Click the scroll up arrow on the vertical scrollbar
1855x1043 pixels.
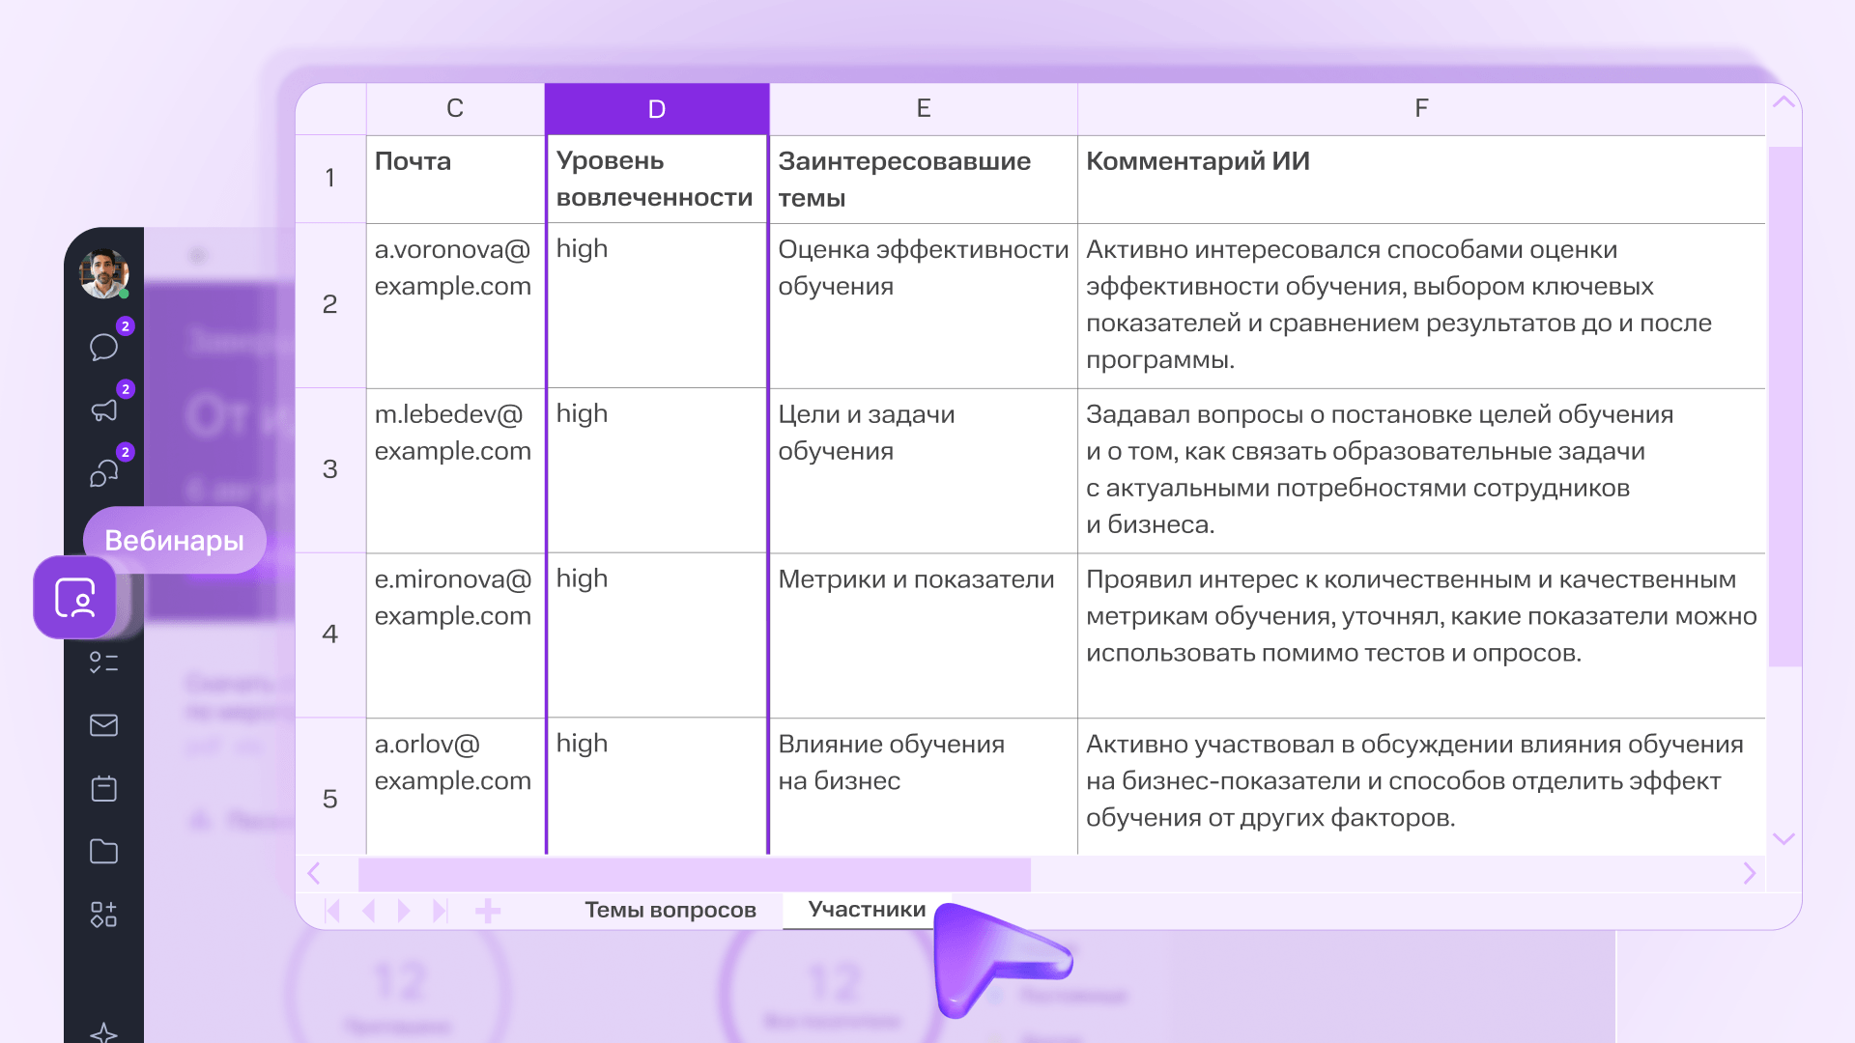1784,102
